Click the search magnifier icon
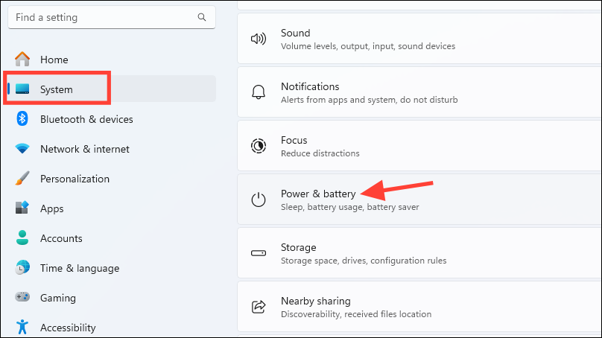 click(x=201, y=17)
